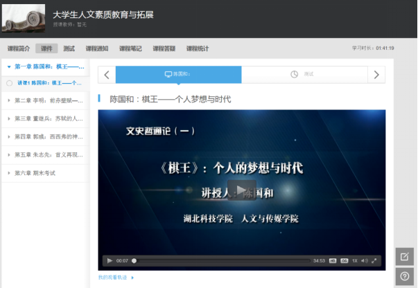Open the 1X playback speed selector
Viewport: 418px width, 288px height.
pos(354,261)
